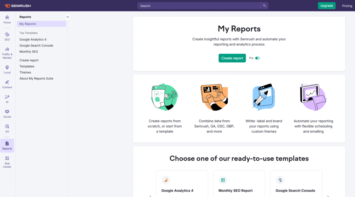Click the white-label themes illustration
The height and width of the screenshot is (197, 355).
point(264,97)
